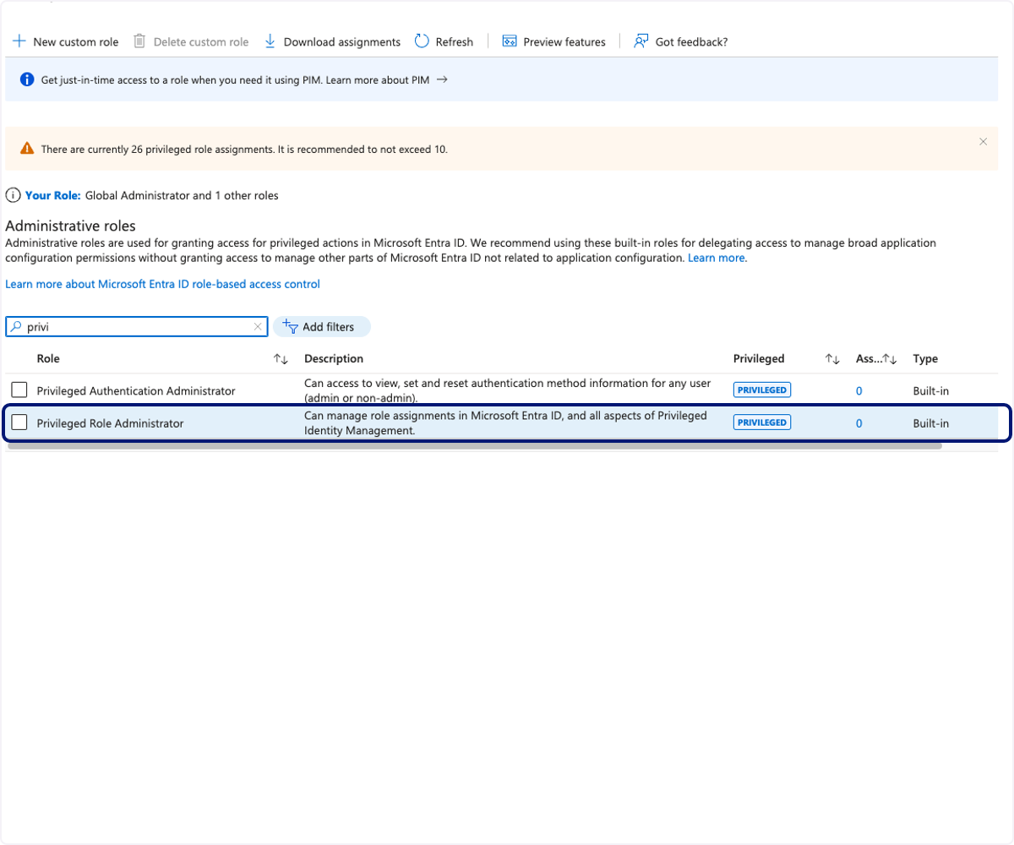The height and width of the screenshot is (845, 1014).
Task: Click Built-in type in Role Administrator row
Action: click(930, 423)
